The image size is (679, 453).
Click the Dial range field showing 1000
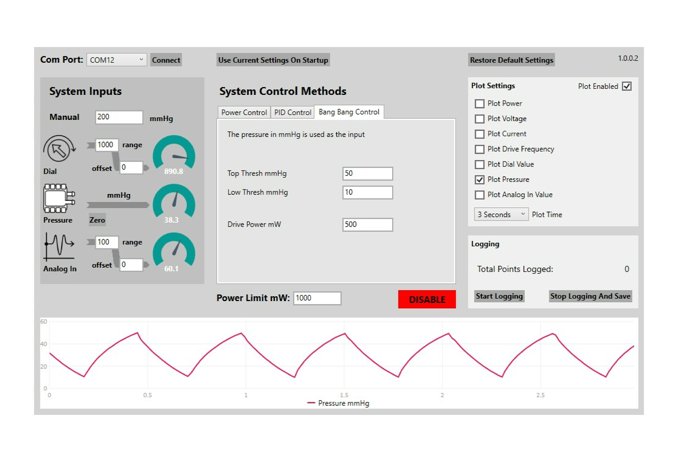tap(106, 145)
